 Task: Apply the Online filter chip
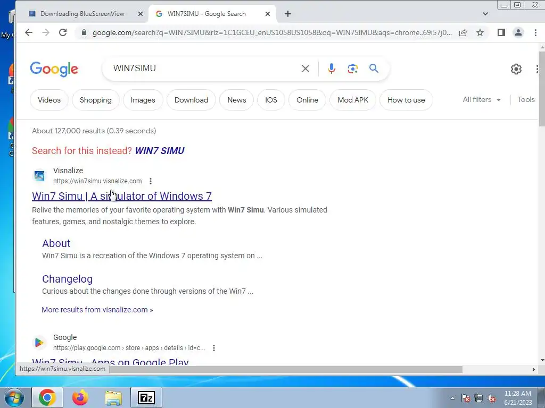coord(307,100)
